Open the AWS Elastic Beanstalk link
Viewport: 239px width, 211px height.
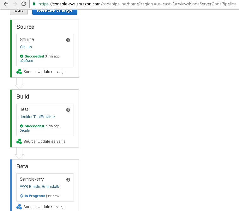point(39,187)
